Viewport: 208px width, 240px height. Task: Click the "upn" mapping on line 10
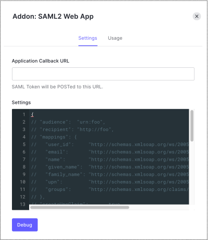click(110, 182)
